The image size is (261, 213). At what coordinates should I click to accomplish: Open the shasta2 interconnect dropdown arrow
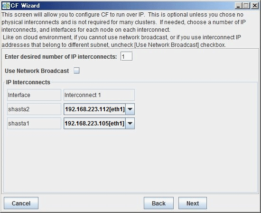pyautogui.click(x=130, y=109)
